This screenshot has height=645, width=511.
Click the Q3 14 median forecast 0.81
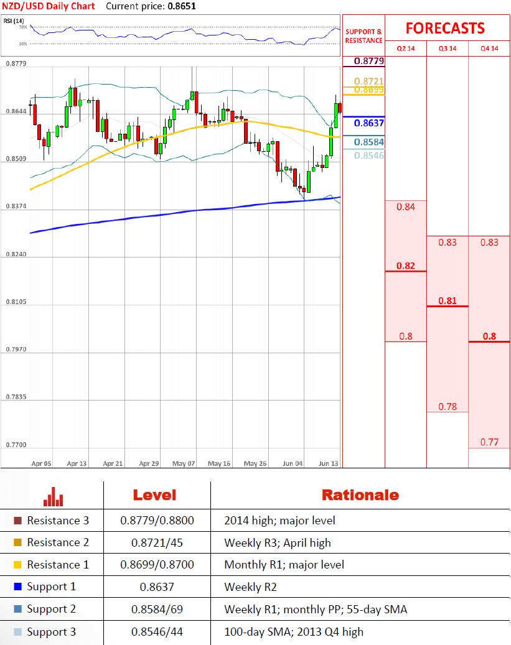(x=448, y=300)
